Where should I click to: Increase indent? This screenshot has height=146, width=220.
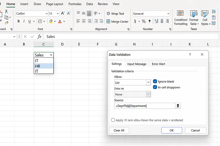[101, 21]
